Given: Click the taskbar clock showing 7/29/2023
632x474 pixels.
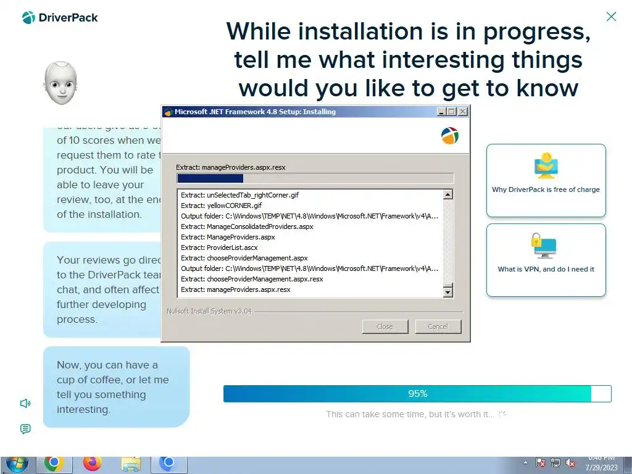Looking at the screenshot, I should coord(601,463).
